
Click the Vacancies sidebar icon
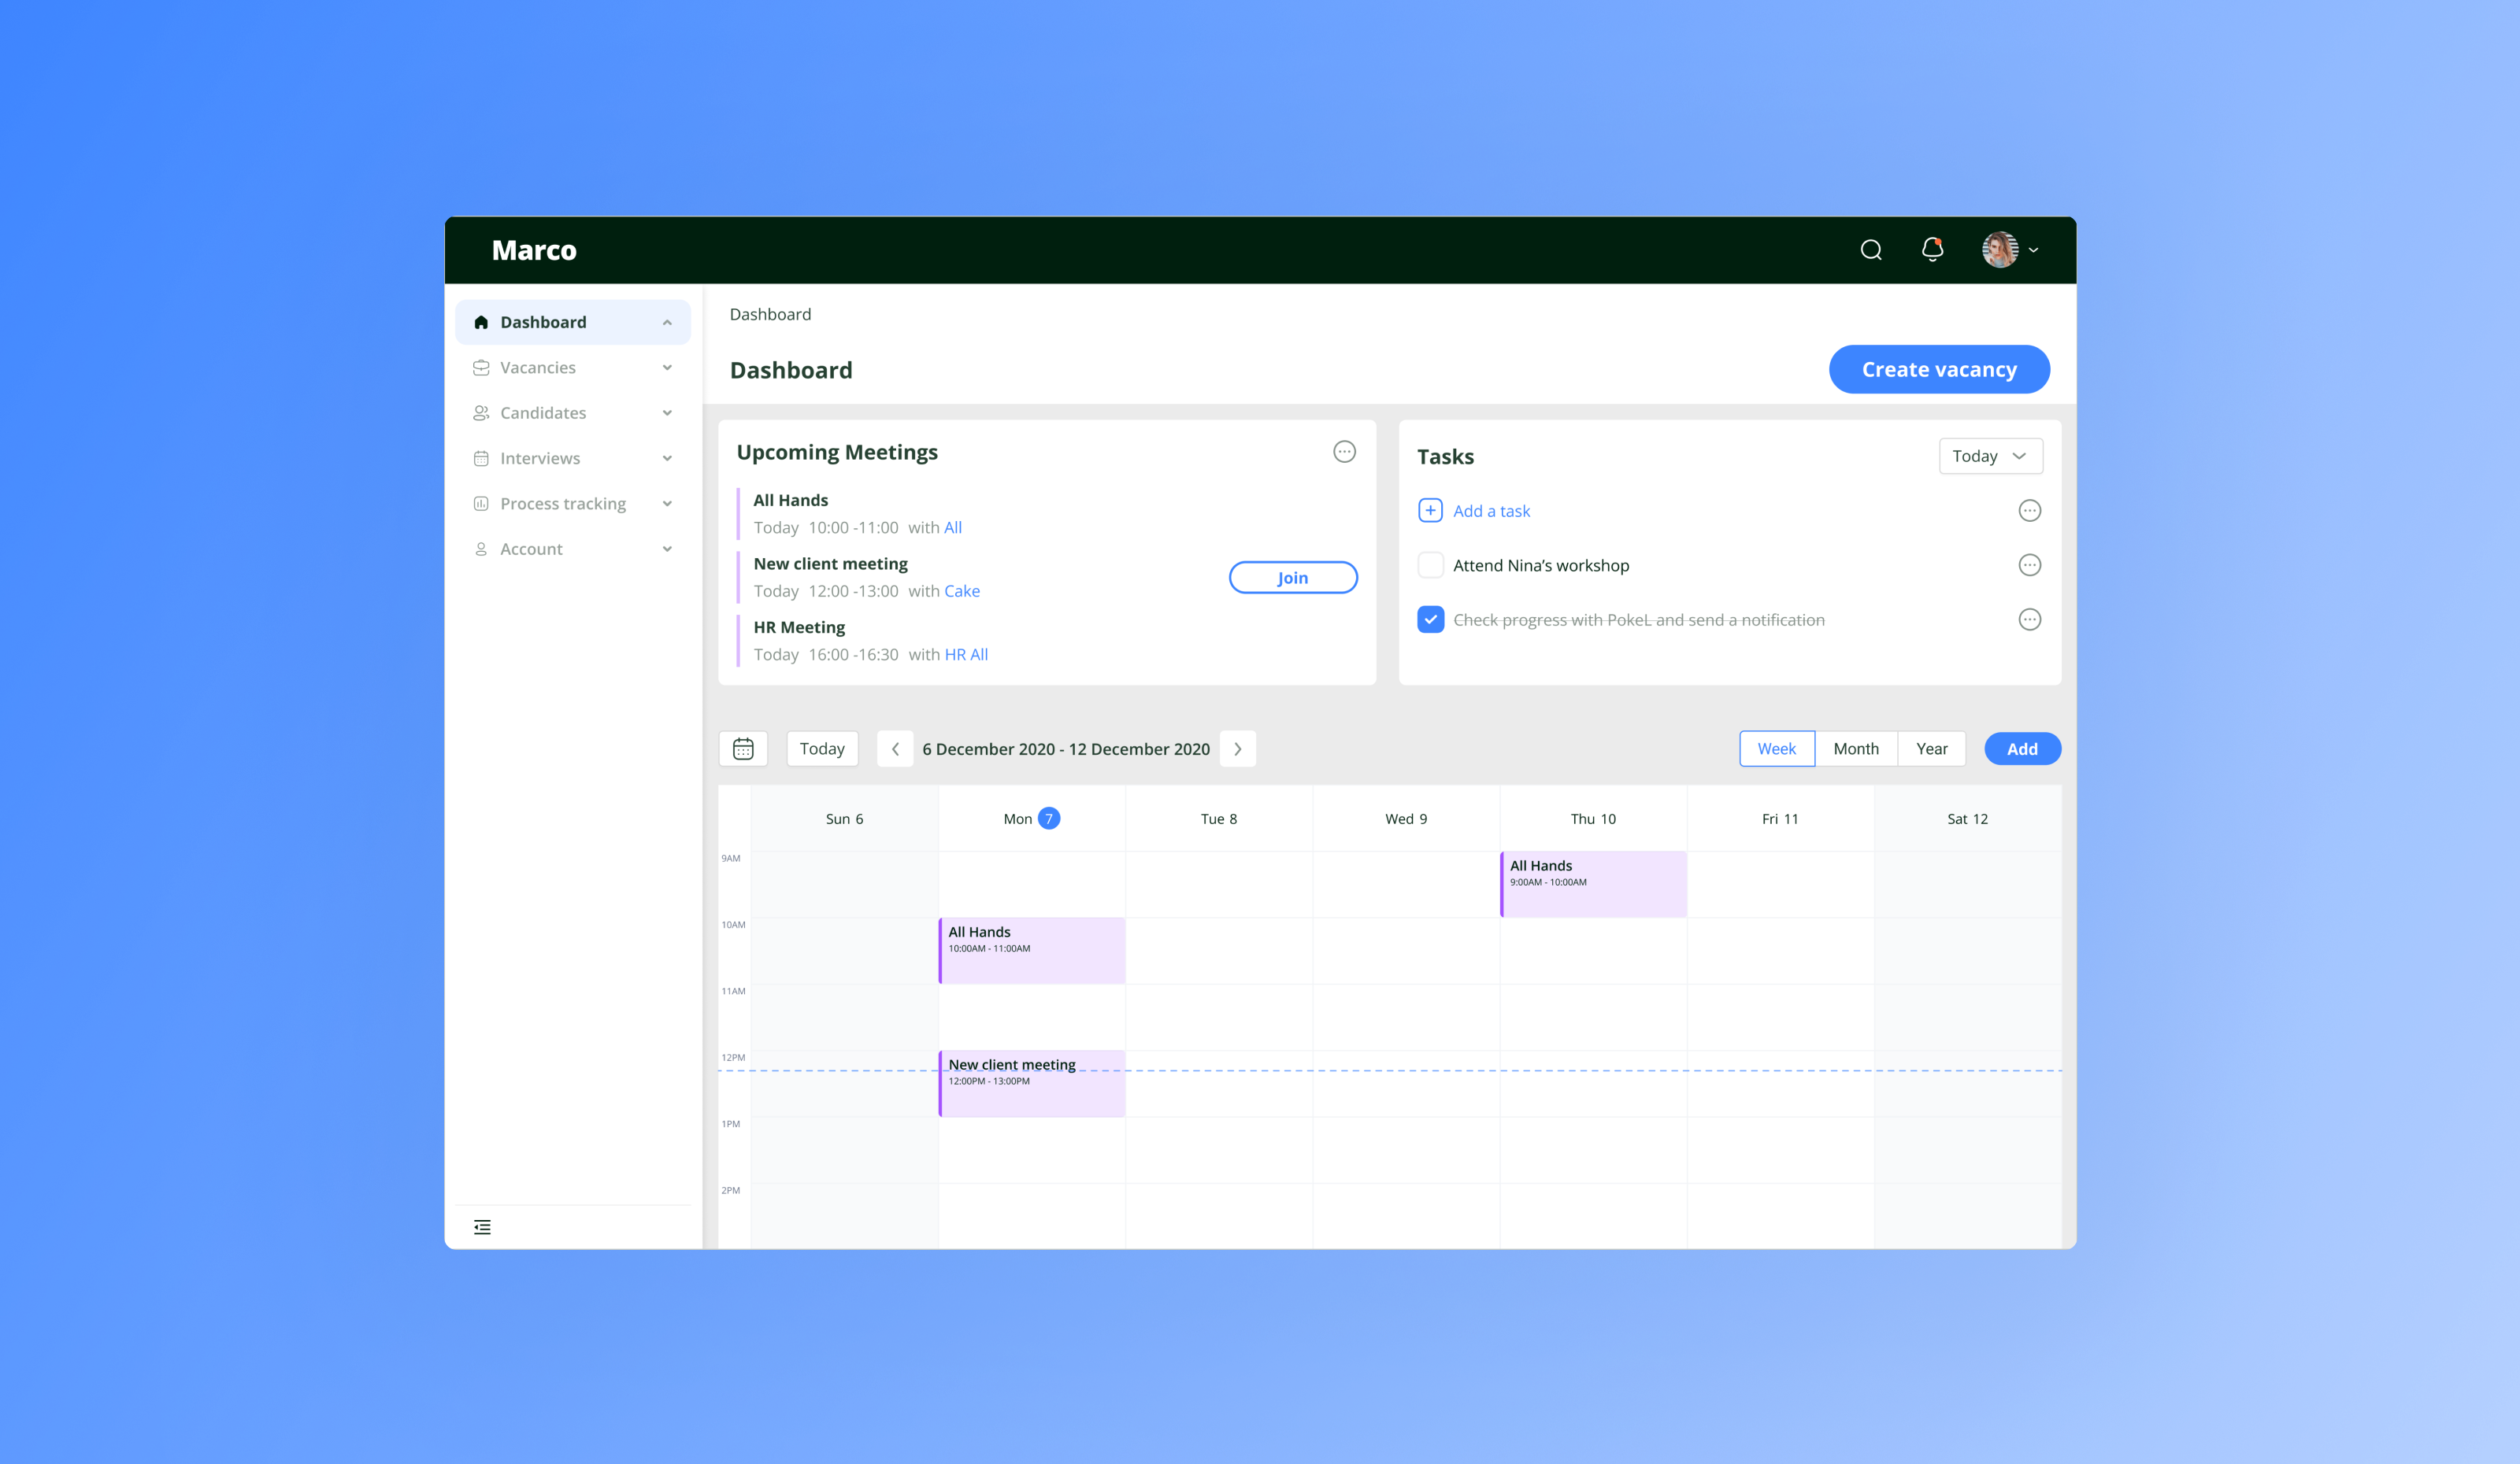[481, 368]
